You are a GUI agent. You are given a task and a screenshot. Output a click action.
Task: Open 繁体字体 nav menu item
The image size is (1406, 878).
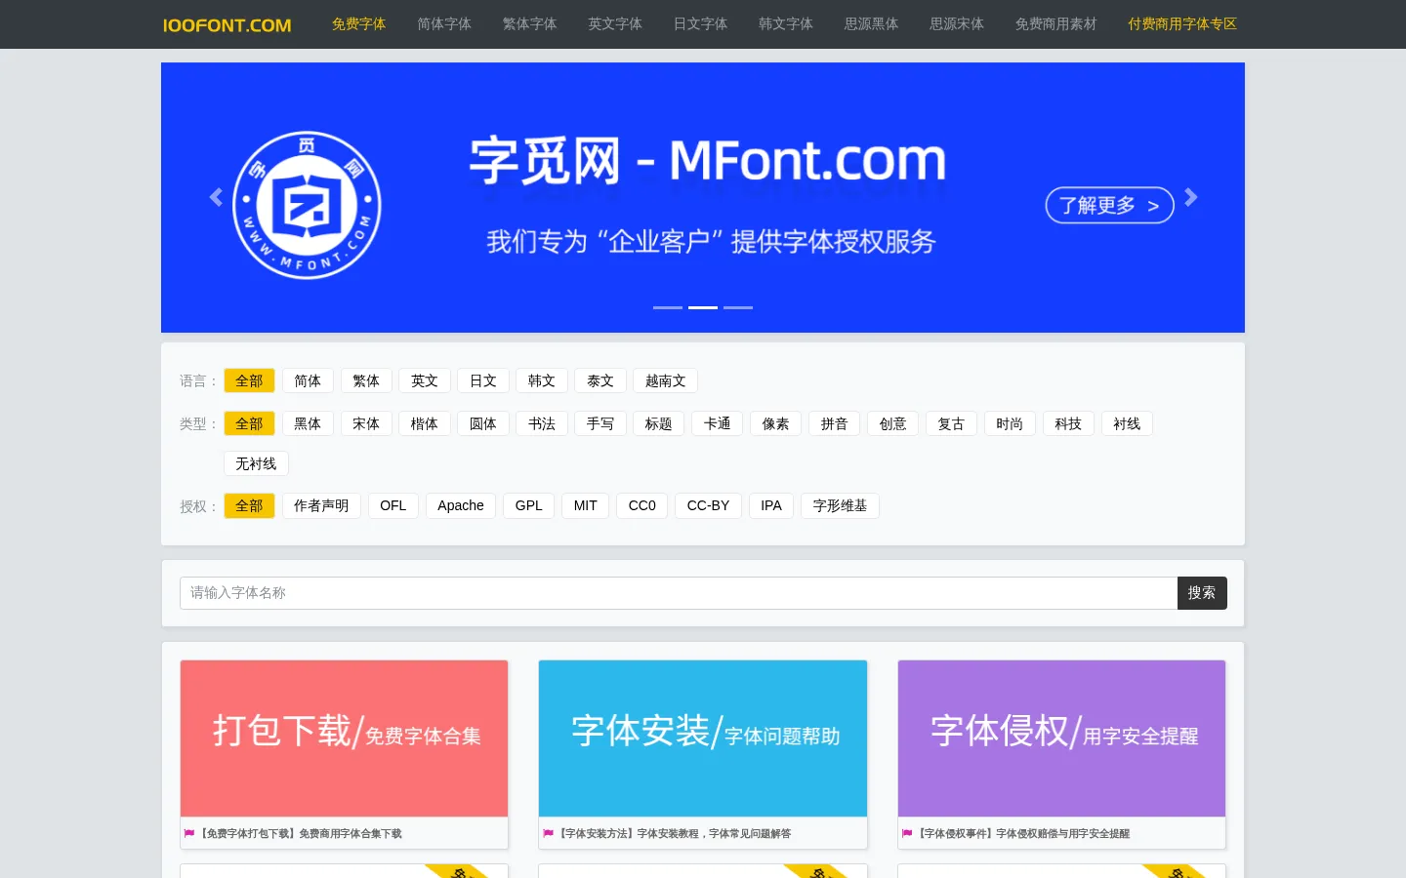[529, 24]
